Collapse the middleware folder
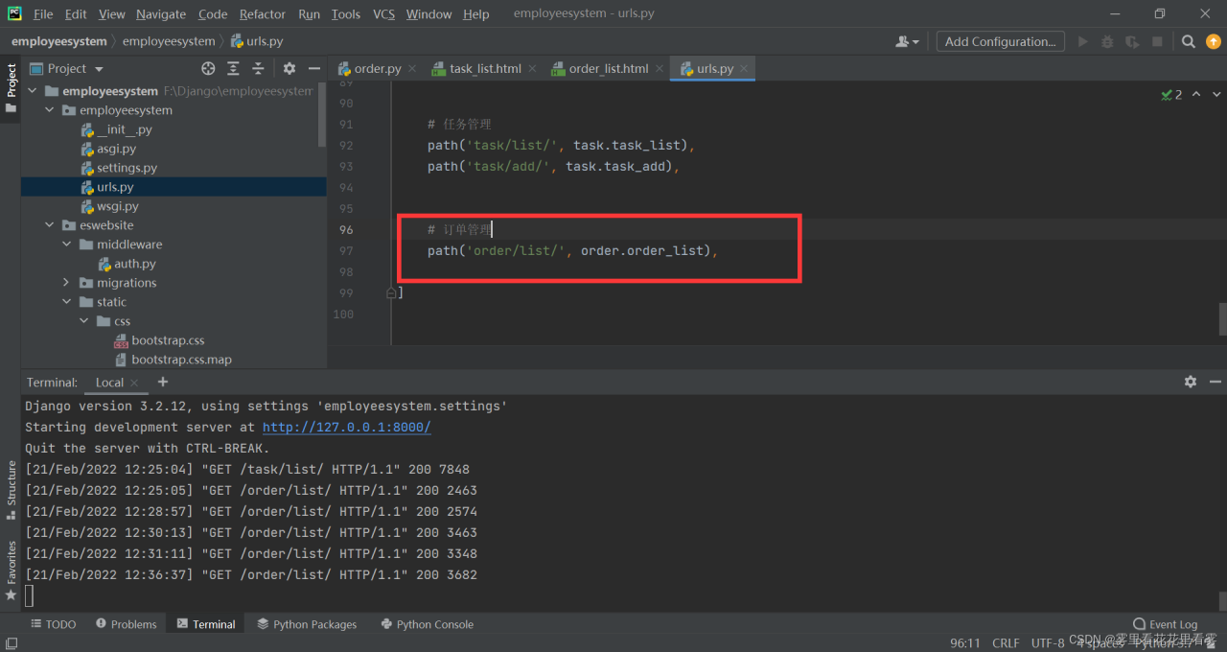 pos(66,244)
